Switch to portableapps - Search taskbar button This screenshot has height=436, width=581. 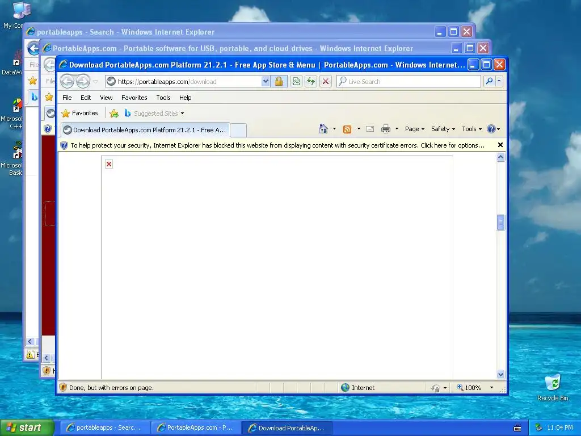pyautogui.click(x=105, y=427)
